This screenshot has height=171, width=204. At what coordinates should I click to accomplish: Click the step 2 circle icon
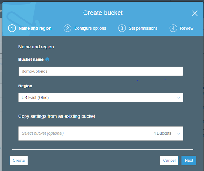(x=67, y=28)
